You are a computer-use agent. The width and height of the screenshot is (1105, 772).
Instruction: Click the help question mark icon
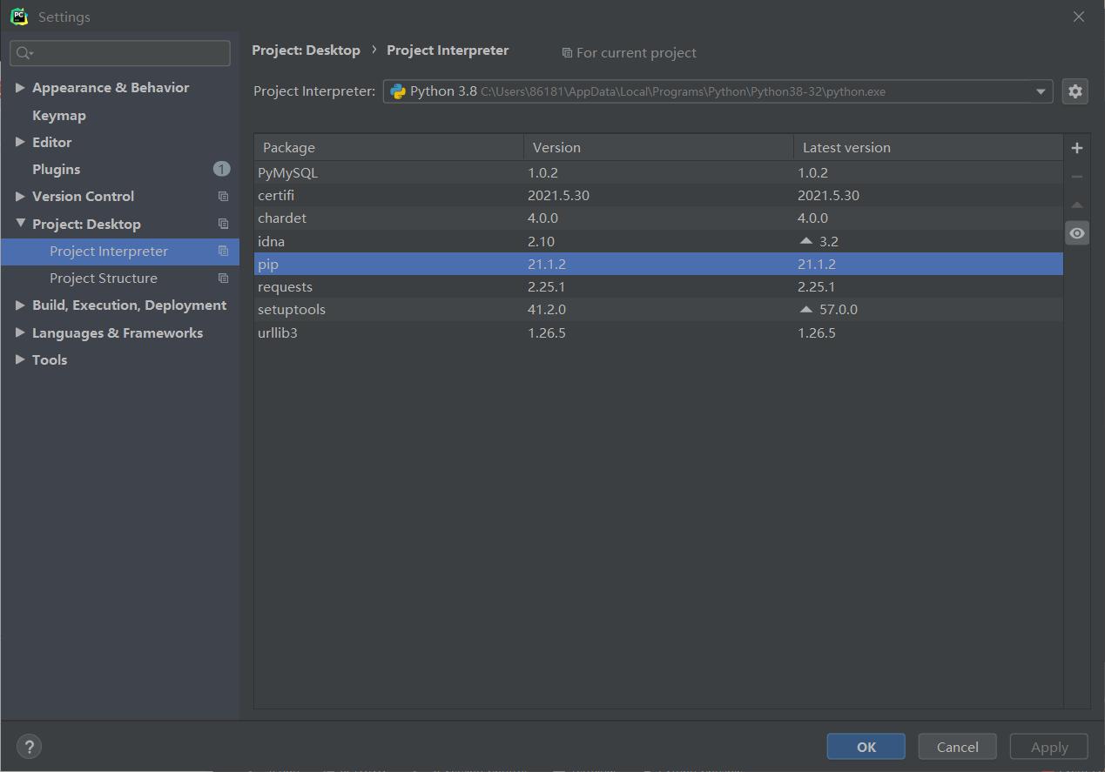29,747
